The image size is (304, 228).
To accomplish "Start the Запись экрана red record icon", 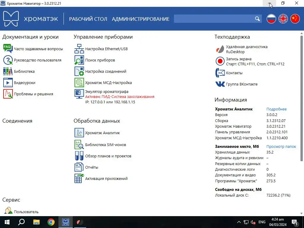I will tap(220, 61).
